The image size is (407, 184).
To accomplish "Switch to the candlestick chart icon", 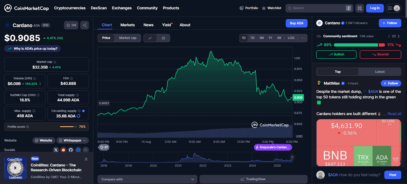I will (x=163, y=38).
